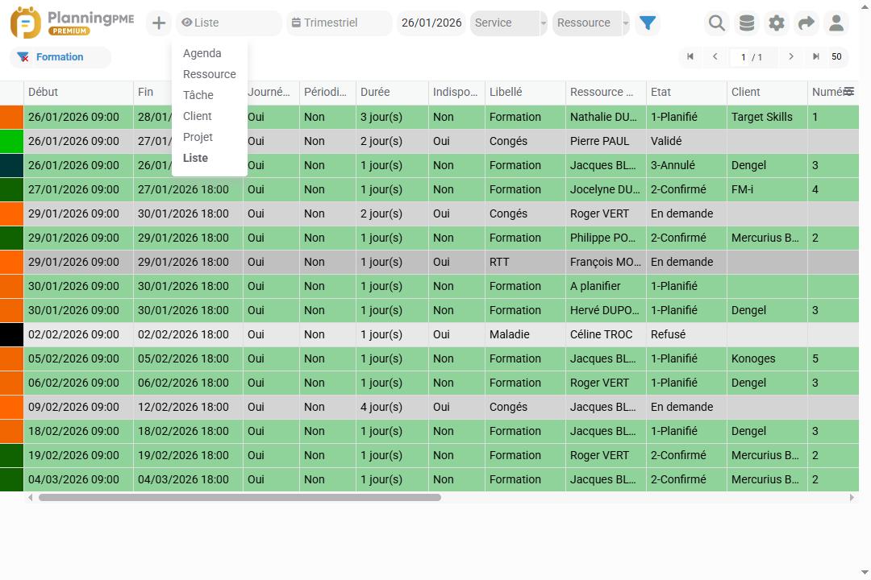The height and width of the screenshot is (580, 871).
Task: Add a new event with plus button
Action: pos(159,23)
